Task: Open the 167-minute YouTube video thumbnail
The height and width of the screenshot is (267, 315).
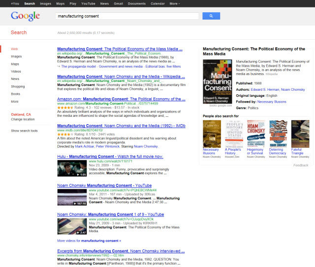Action: point(72,197)
